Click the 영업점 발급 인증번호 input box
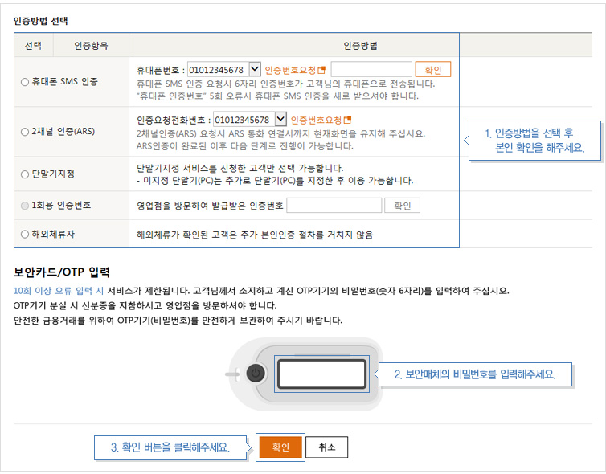 point(334,206)
